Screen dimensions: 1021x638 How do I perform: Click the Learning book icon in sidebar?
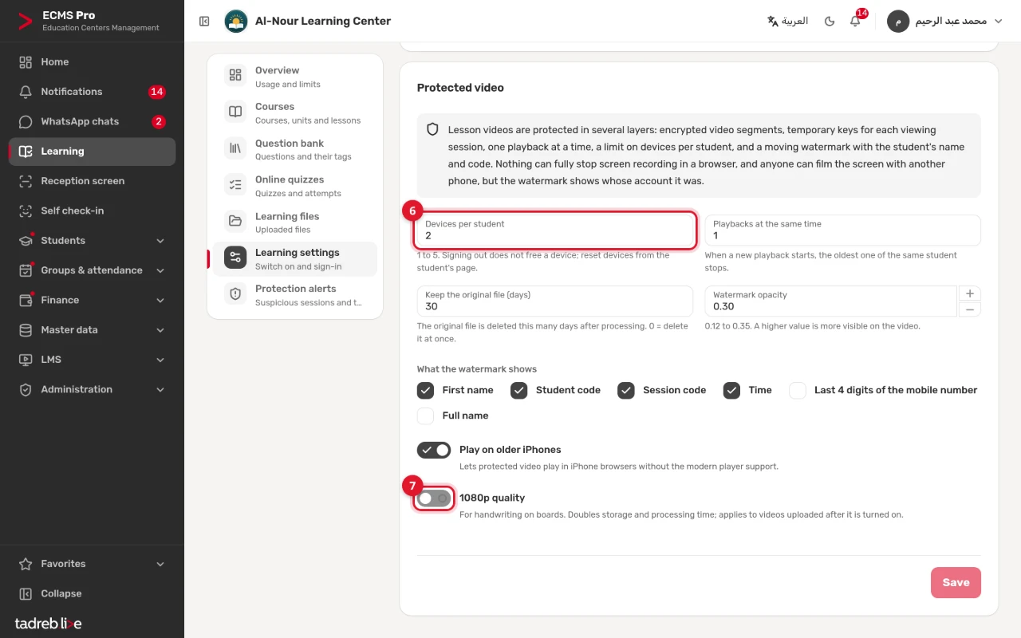[26, 152]
